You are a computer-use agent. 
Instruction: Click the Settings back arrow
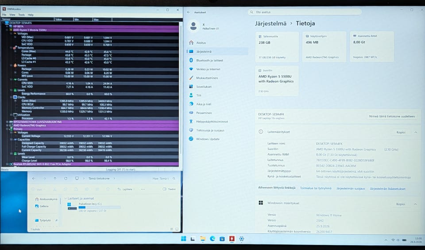coord(189,12)
